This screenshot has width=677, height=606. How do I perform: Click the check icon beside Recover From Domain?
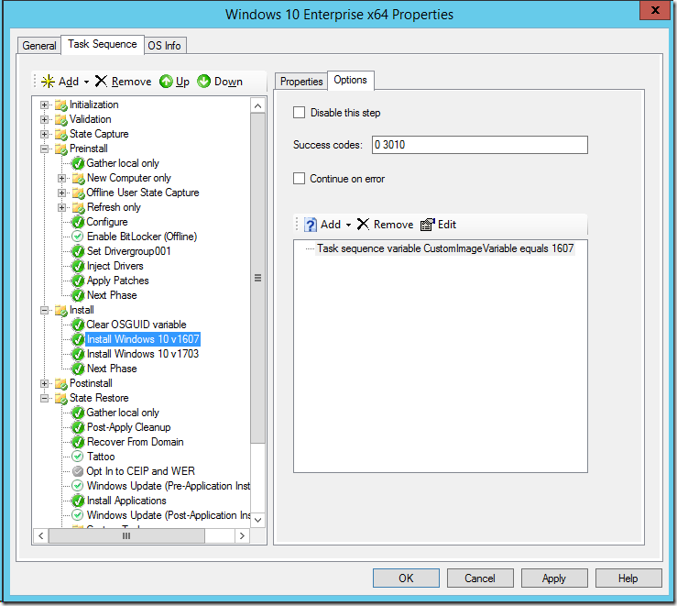(x=78, y=442)
